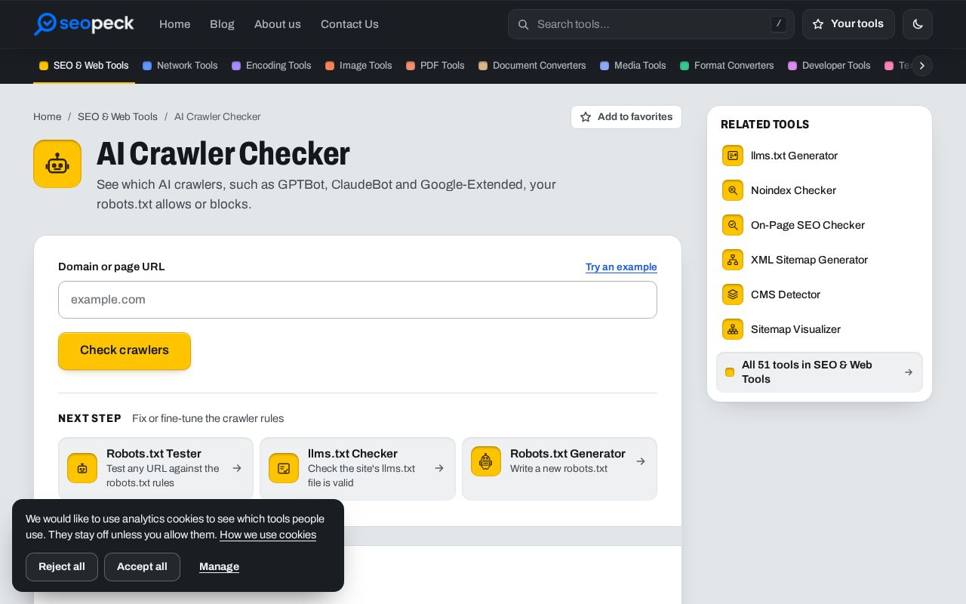Open the Image Tools category
This screenshot has width=966, height=604.
pos(358,66)
